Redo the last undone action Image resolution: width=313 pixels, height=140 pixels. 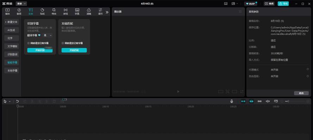point(25,101)
